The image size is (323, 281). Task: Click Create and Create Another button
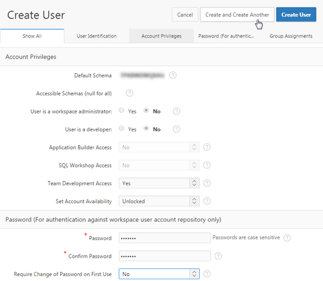(237, 15)
